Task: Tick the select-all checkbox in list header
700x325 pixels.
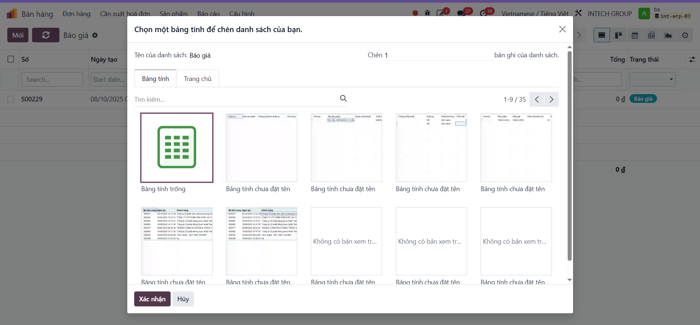Action: [11, 59]
